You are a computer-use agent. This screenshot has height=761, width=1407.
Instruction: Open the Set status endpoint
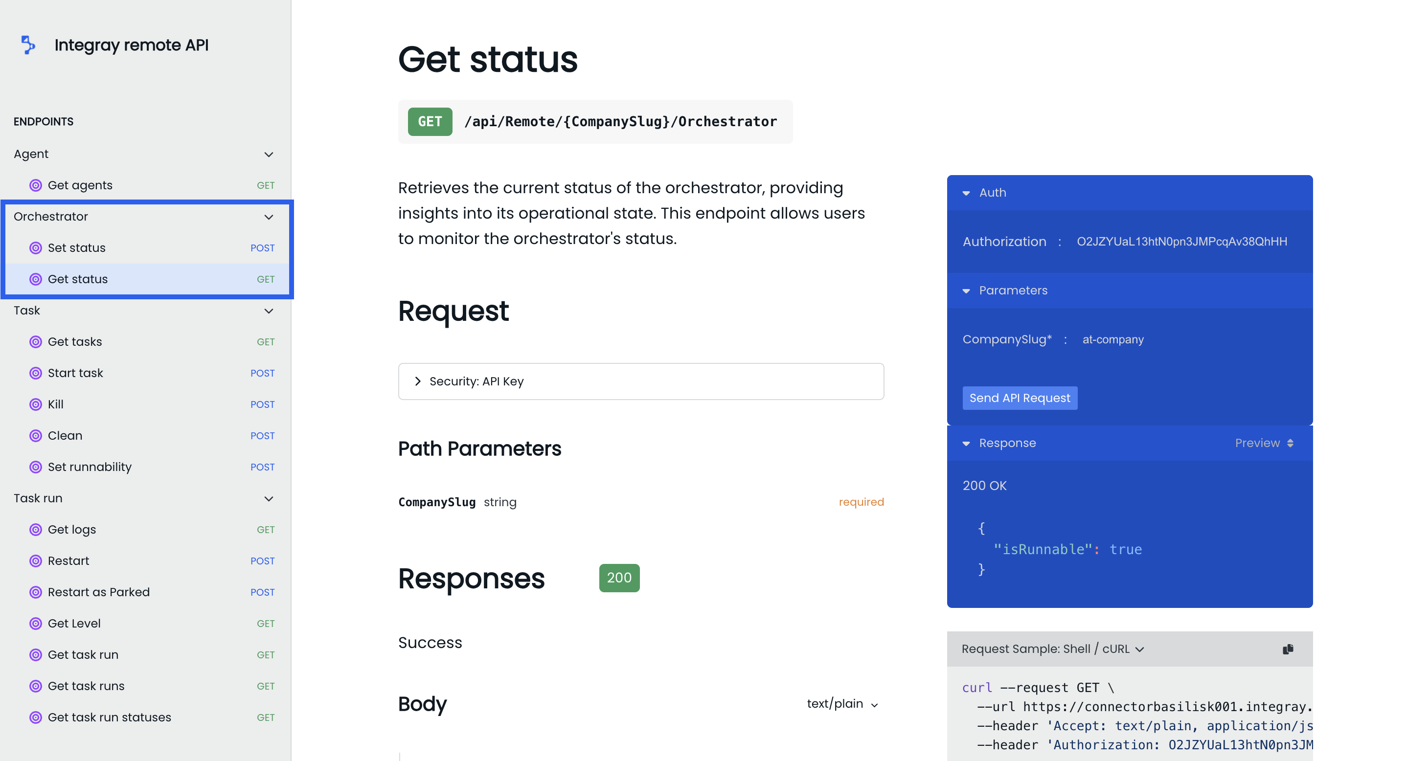coord(77,248)
